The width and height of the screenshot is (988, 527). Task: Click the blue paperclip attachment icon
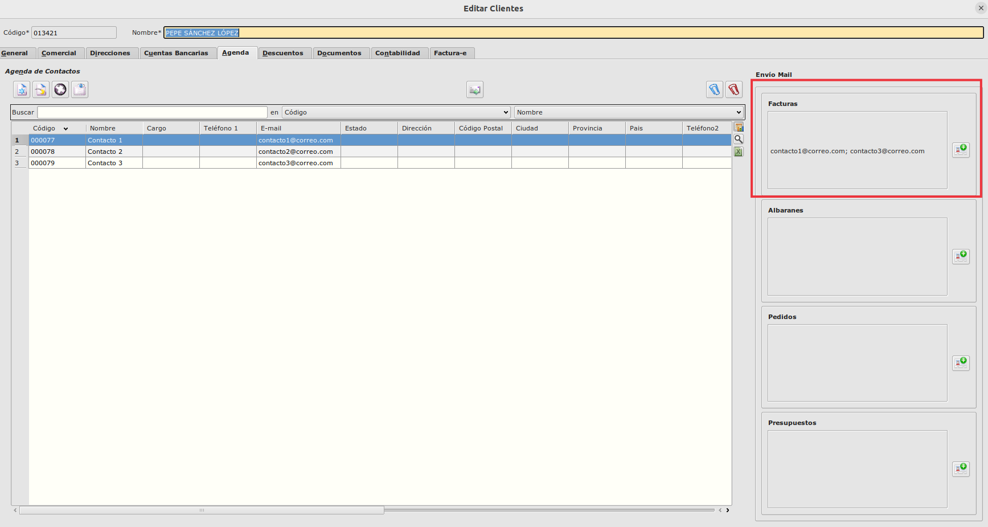coord(715,89)
